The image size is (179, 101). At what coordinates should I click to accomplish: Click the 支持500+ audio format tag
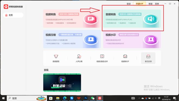click(130, 14)
